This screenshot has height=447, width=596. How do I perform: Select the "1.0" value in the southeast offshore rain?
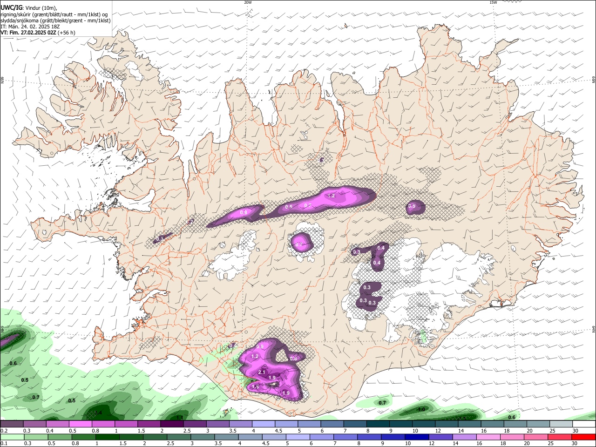click(x=421, y=409)
